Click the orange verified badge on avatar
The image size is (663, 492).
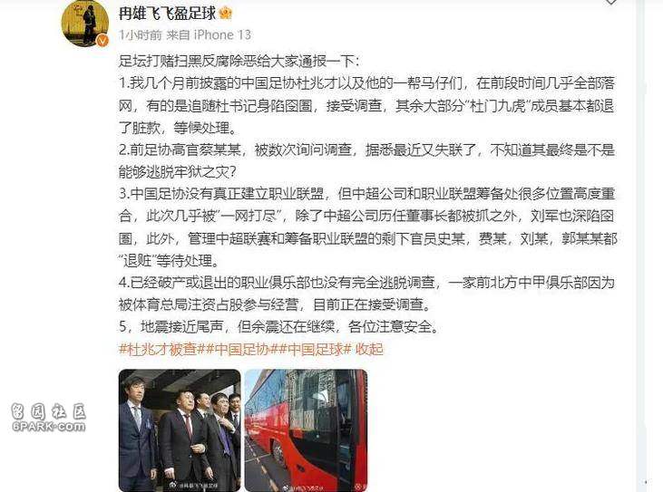(x=102, y=41)
